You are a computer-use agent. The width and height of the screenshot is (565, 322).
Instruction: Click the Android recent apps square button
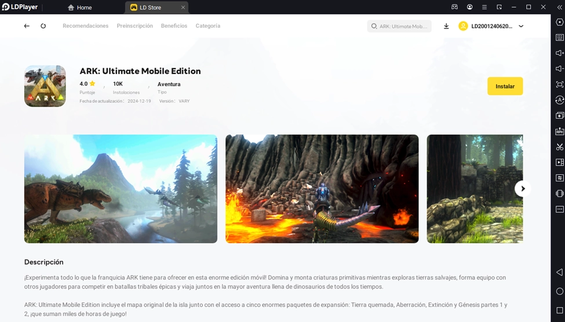click(x=560, y=310)
